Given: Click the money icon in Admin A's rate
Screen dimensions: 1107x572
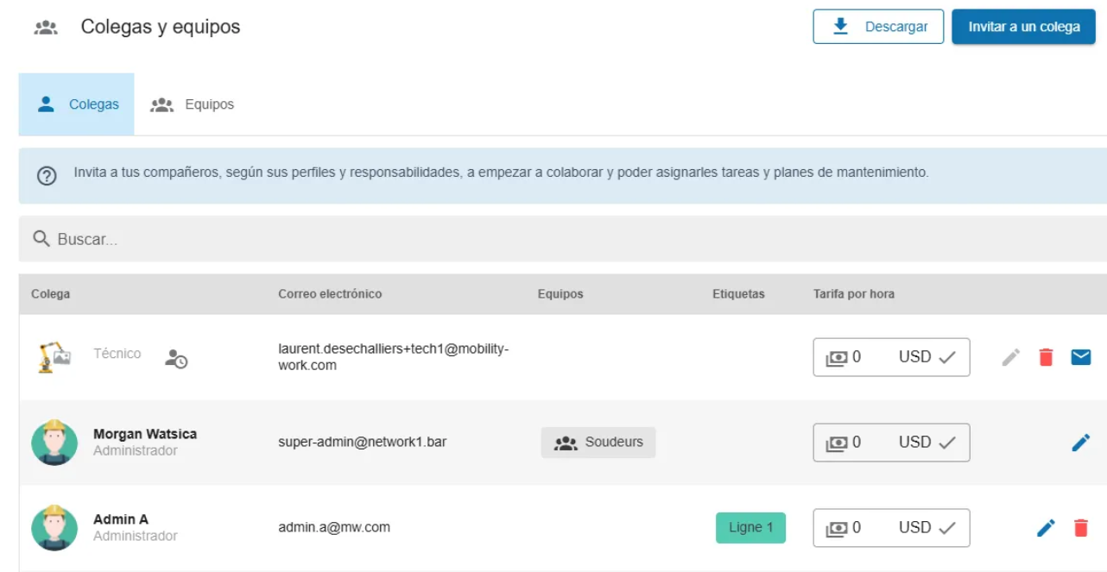Looking at the screenshot, I should [x=837, y=529].
